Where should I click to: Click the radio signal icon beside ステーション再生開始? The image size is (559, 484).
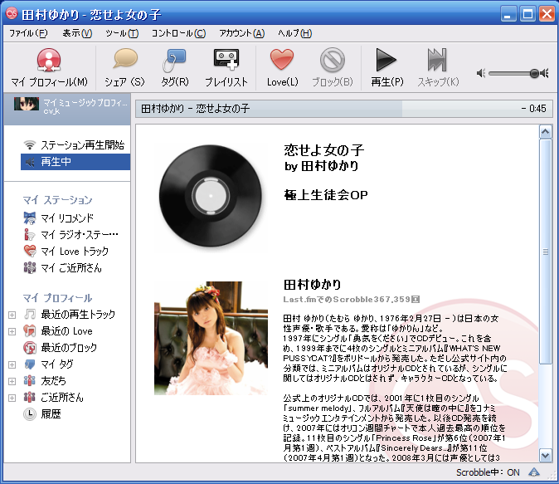[x=30, y=145]
